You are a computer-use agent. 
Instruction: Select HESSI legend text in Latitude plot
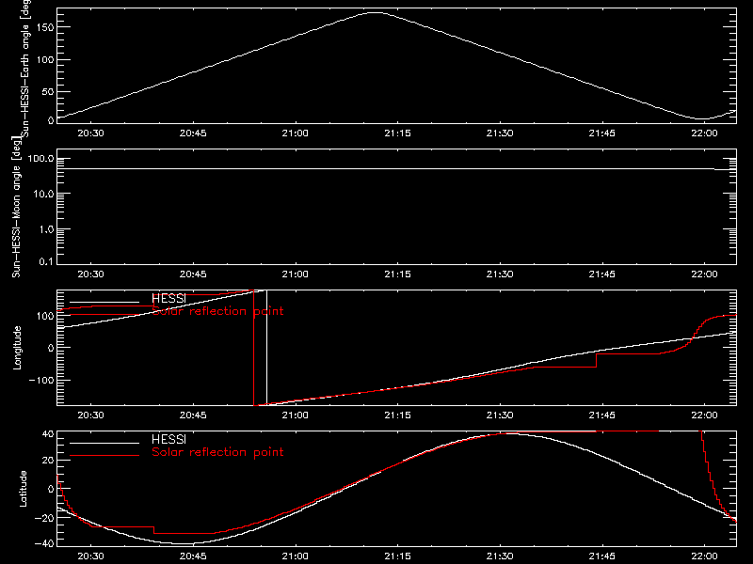click(168, 439)
